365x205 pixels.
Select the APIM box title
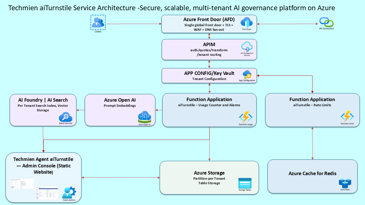[x=209, y=44]
